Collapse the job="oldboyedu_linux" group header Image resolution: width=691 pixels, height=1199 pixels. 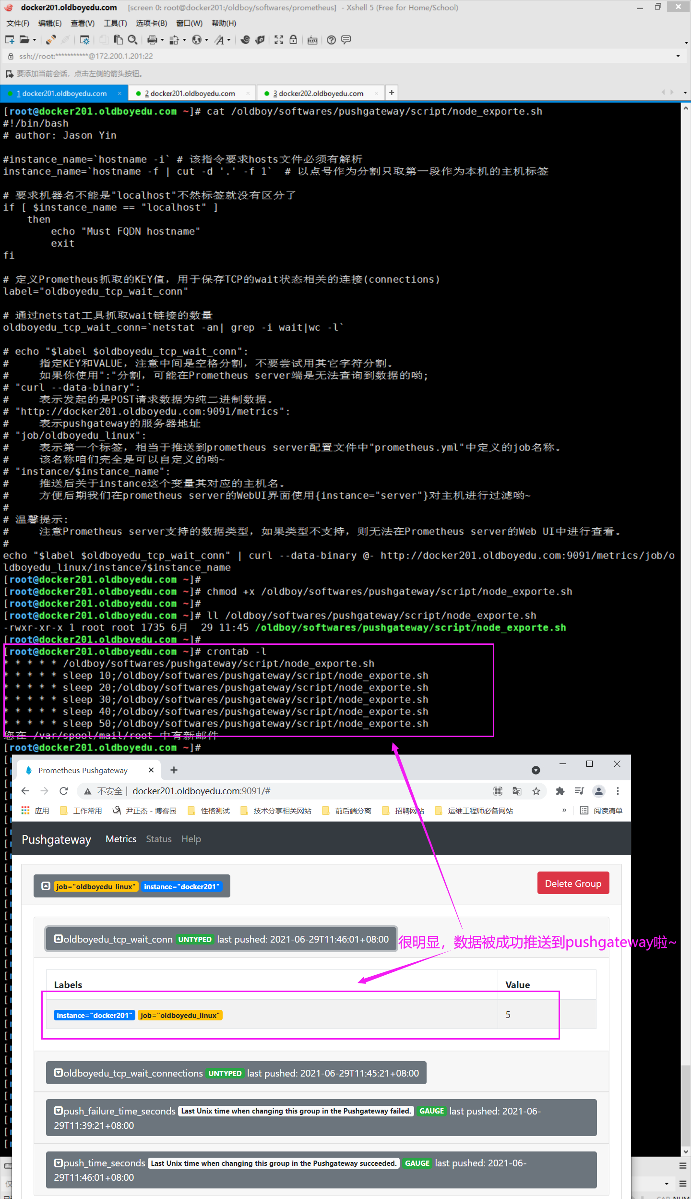pyautogui.click(x=131, y=886)
